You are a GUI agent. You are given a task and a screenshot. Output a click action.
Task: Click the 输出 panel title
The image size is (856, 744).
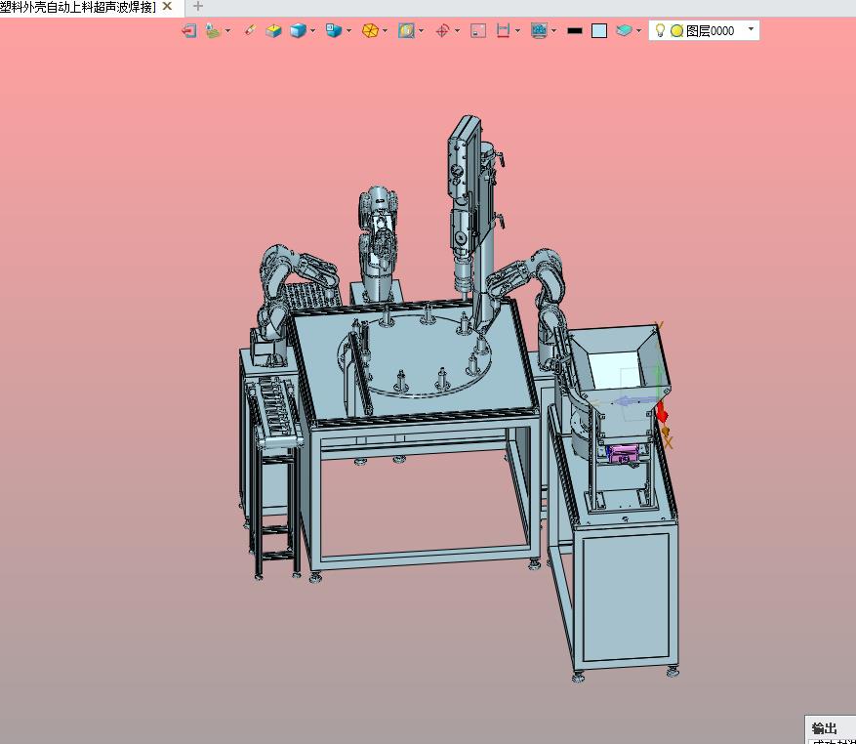(x=825, y=728)
